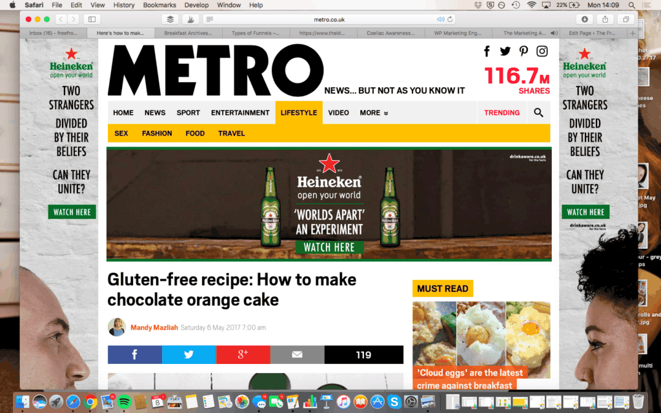
Task: Share the article by email
Action: point(297,355)
